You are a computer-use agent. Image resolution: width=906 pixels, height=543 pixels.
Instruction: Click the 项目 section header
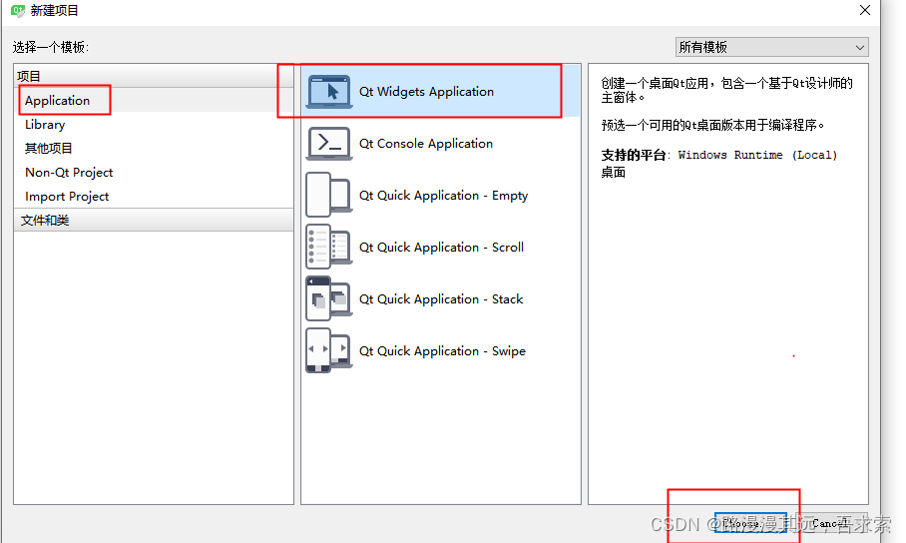click(x=154, y=76)
